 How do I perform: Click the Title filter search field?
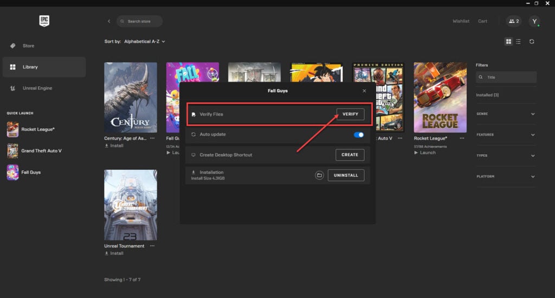(x=506, y=77)
